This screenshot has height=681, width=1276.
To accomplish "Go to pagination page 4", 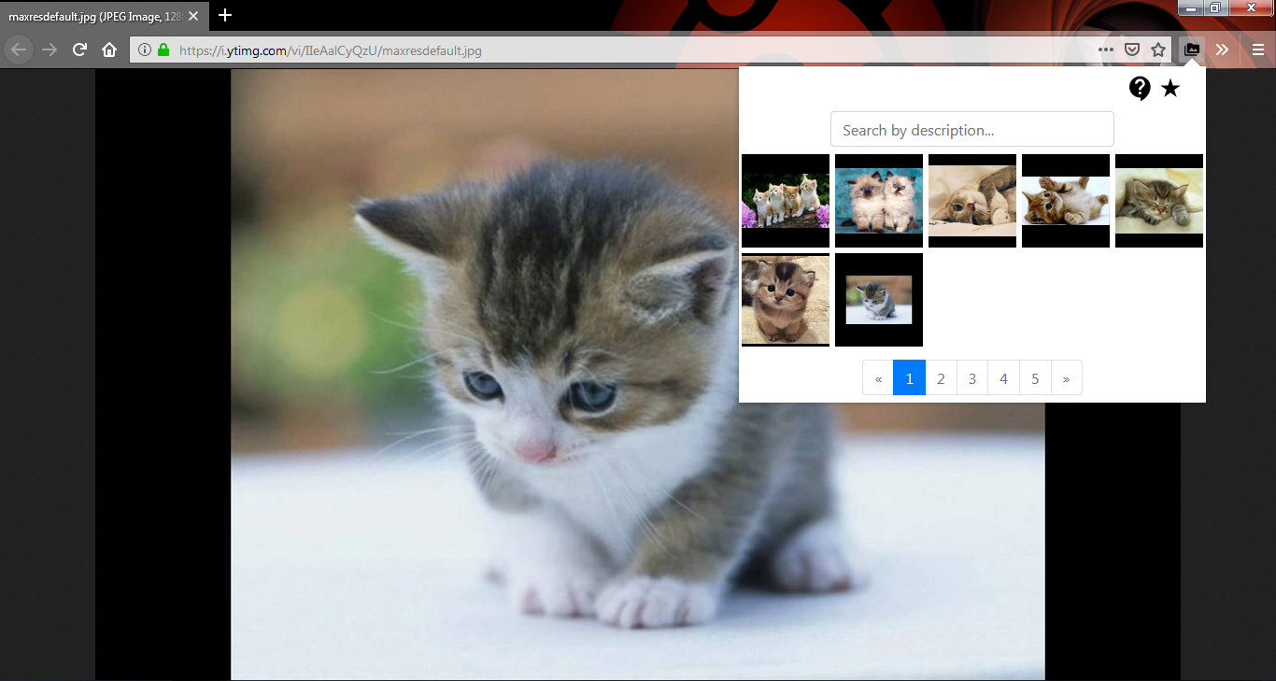I will (1003, 377).
